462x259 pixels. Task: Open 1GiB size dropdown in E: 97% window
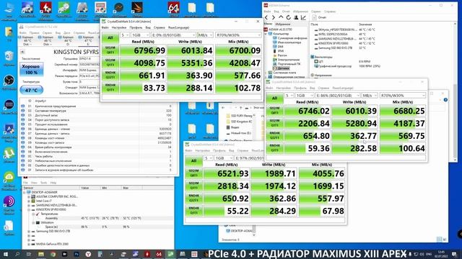click(224, 158)
